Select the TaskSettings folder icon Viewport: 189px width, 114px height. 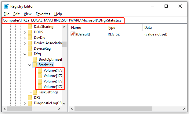[x=35, y=92]
